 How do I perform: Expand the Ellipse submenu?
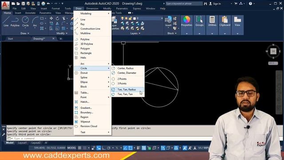(92, 82)
